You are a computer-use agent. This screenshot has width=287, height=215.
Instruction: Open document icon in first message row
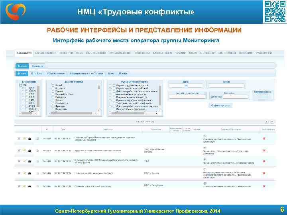pos(37,139)
